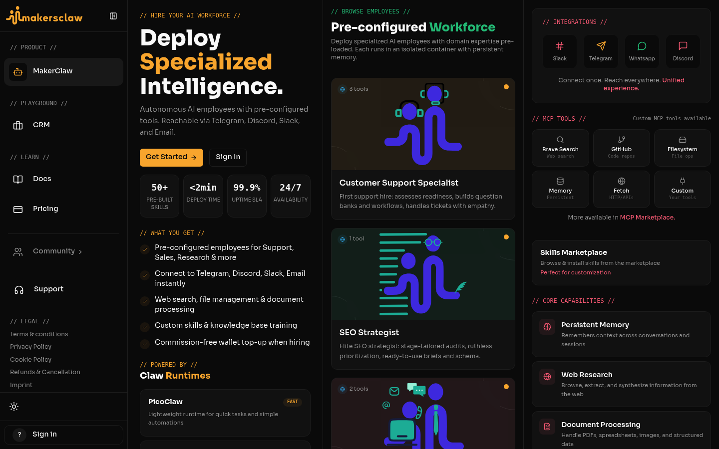Viewport: 719px width, 449px height.
Task: Select the Filesystem MCP tool
Action: (x=682, y=148)
